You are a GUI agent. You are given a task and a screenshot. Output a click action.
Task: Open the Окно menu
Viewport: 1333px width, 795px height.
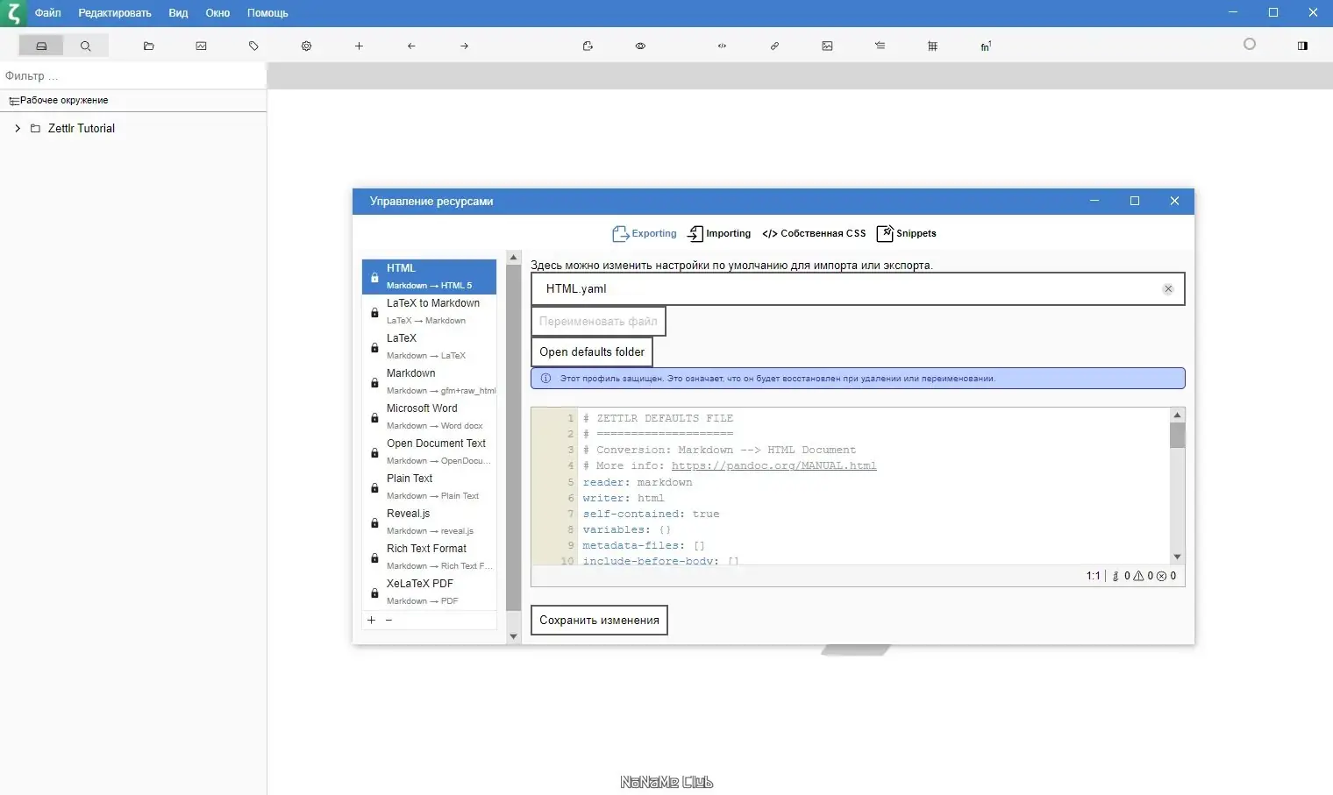217,13
